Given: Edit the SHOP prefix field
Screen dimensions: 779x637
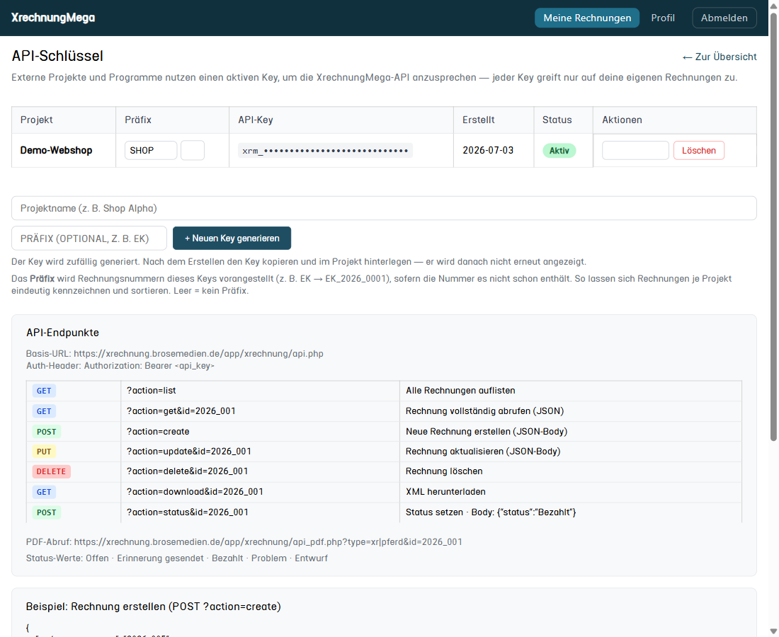Looking at the screenshot, I should 151,151.
